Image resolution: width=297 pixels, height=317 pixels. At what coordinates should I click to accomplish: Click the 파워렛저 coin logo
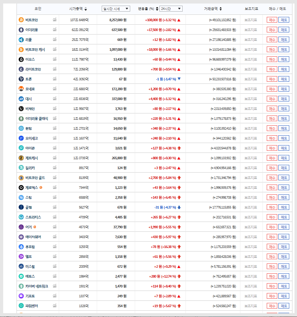[x=21, y=306]
